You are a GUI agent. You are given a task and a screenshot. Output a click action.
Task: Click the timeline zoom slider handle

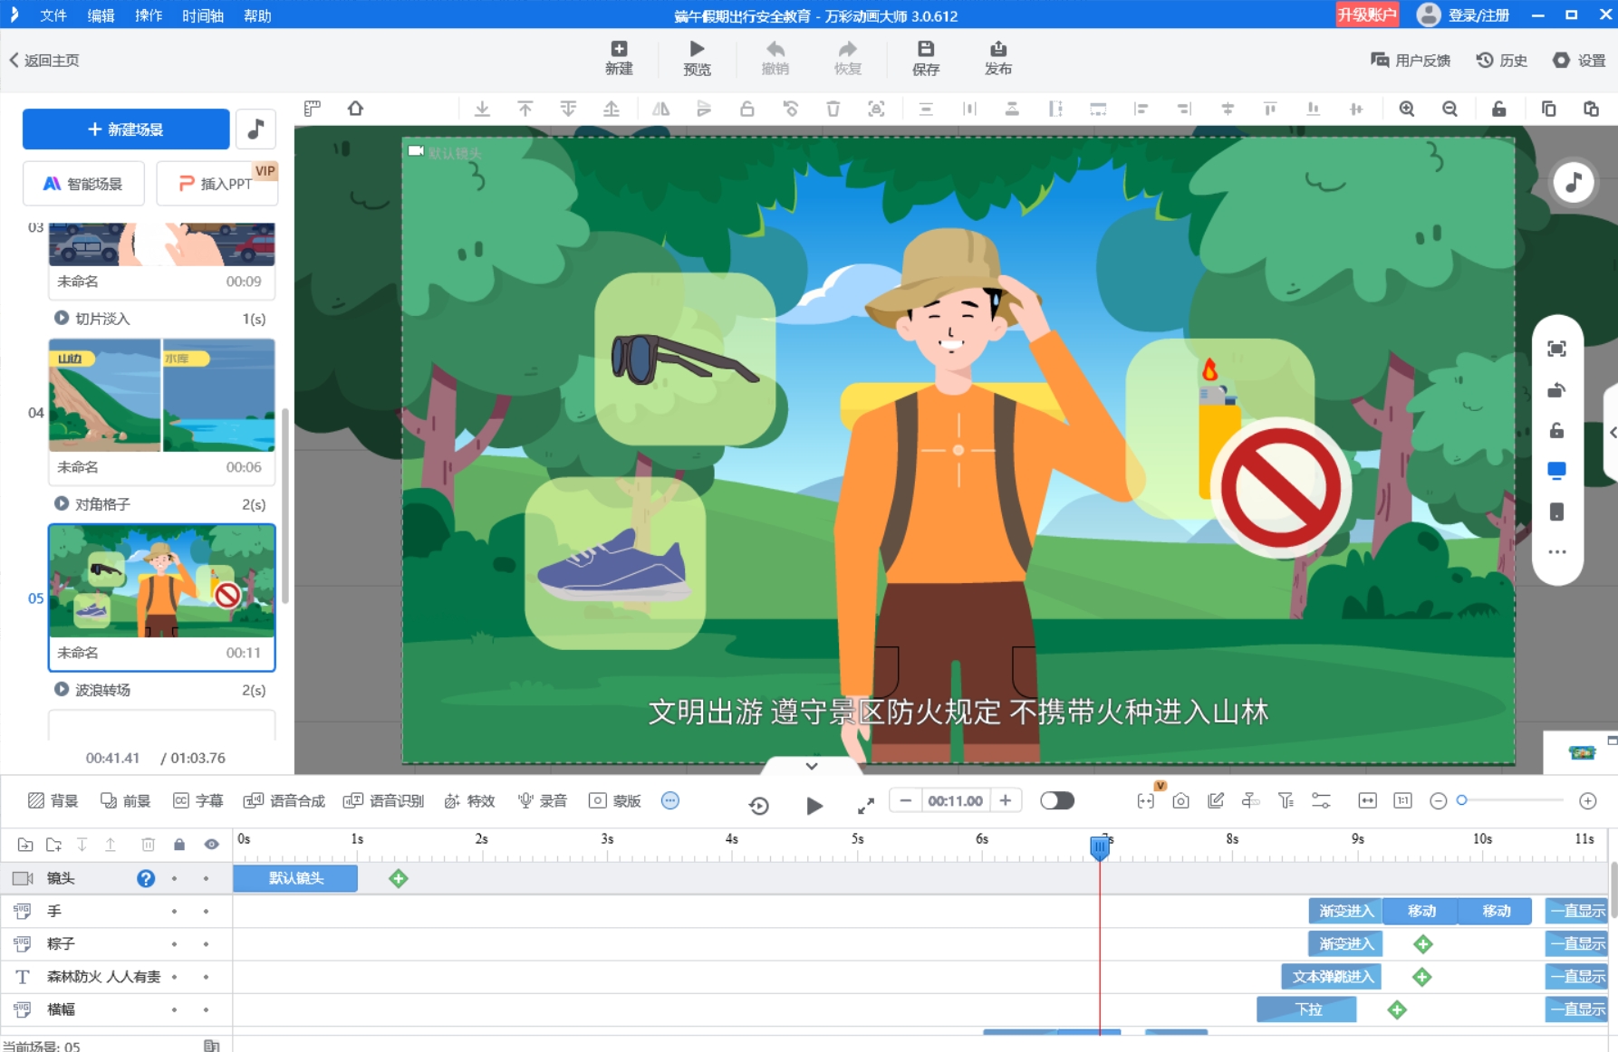[x=1461, y=800]
